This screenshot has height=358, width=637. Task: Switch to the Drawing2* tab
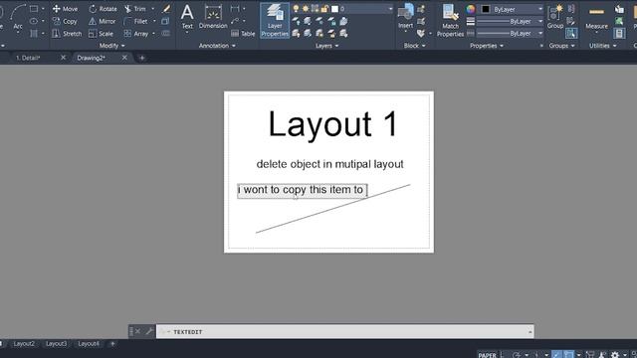pyautogui.click(x=91, y=58)
